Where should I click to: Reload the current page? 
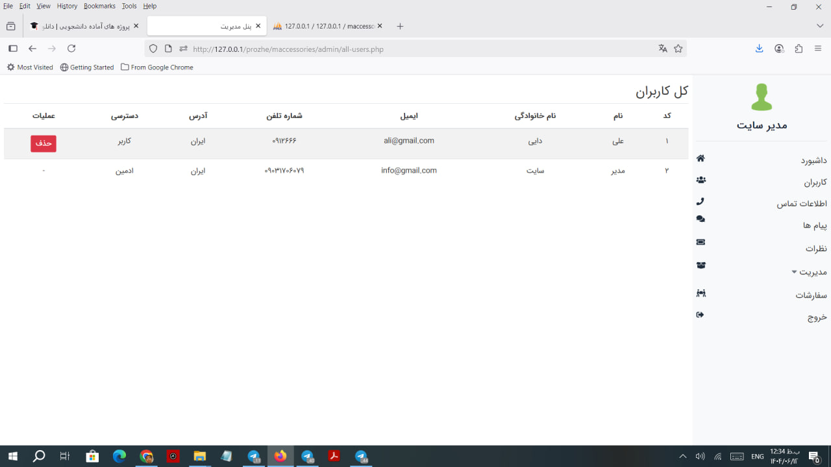[x=71, y=49]
